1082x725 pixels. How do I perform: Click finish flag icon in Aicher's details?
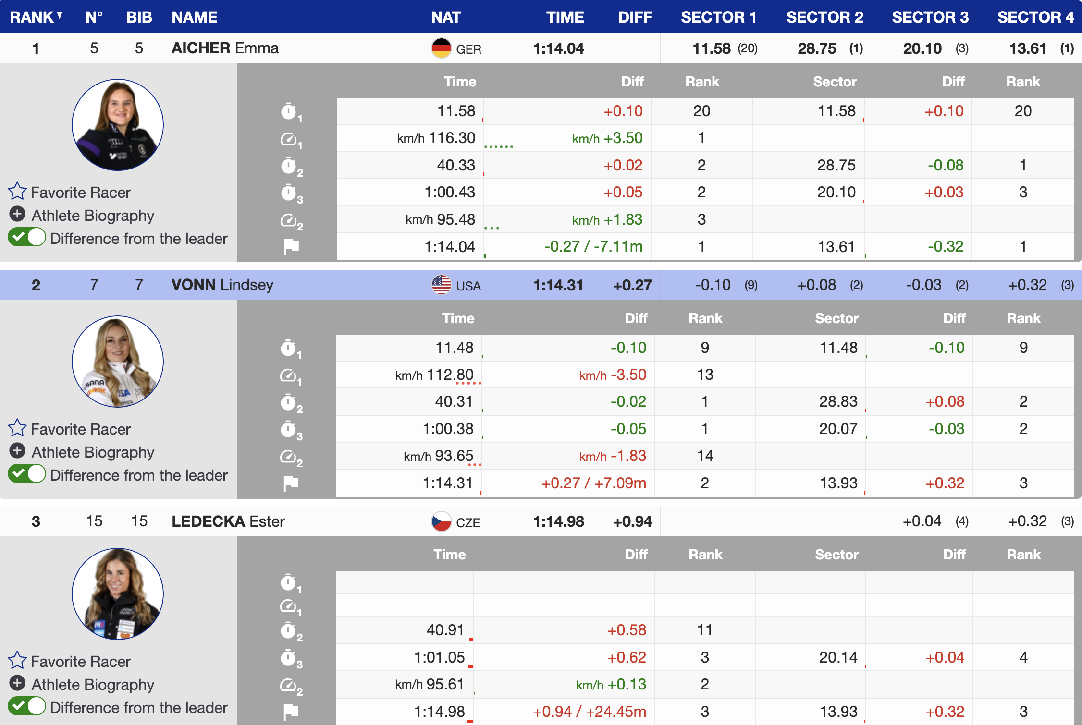click(x=291, y=247)
